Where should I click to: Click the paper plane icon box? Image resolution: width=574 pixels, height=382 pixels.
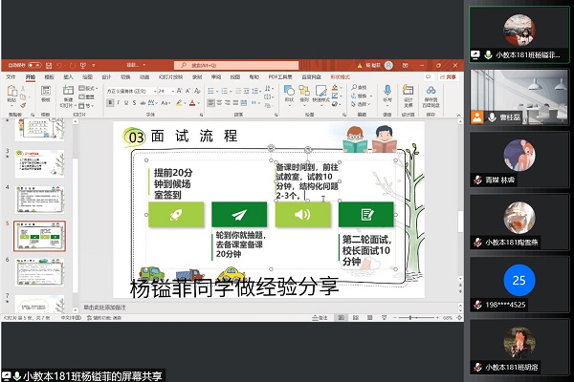[x=239, y=214]
